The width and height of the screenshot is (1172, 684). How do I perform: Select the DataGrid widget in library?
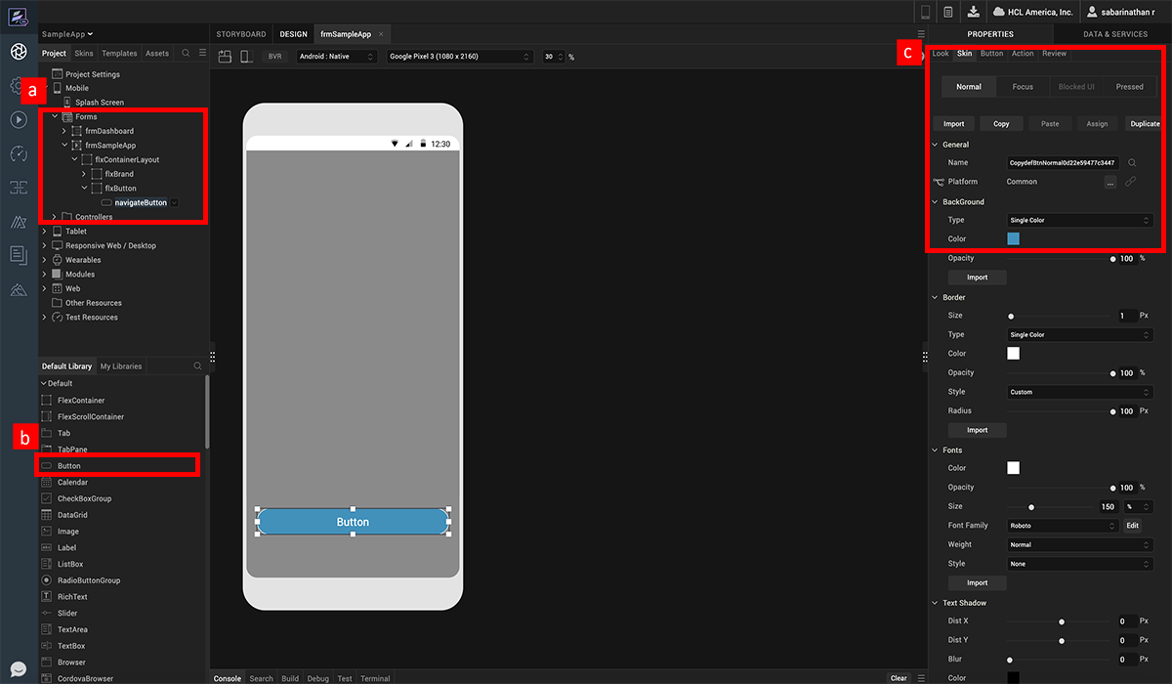72,515
